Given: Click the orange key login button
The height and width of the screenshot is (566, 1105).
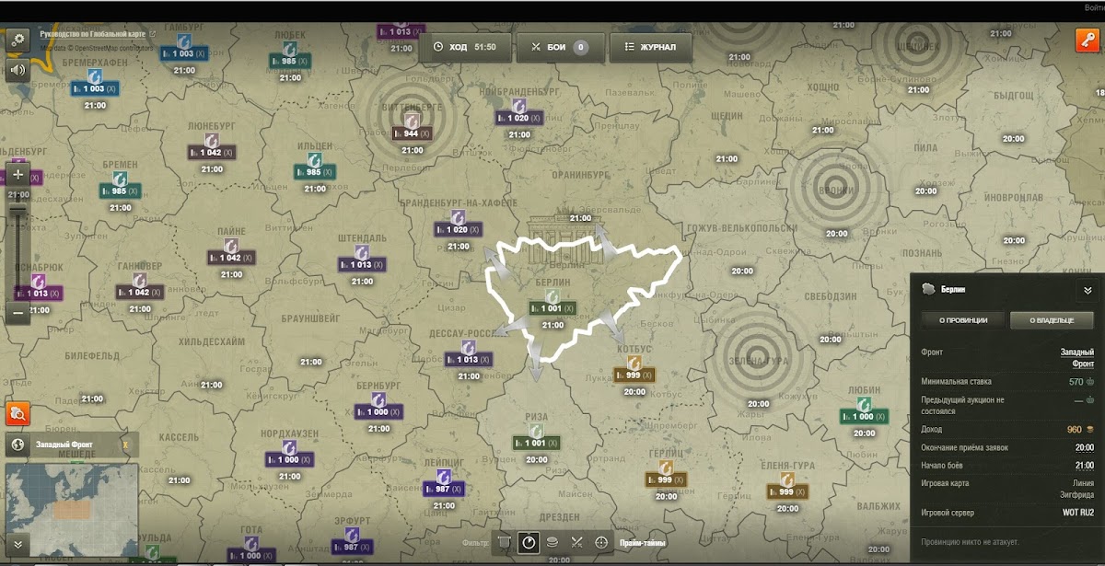Looking at the screenshot, I should click(1086, 40).
